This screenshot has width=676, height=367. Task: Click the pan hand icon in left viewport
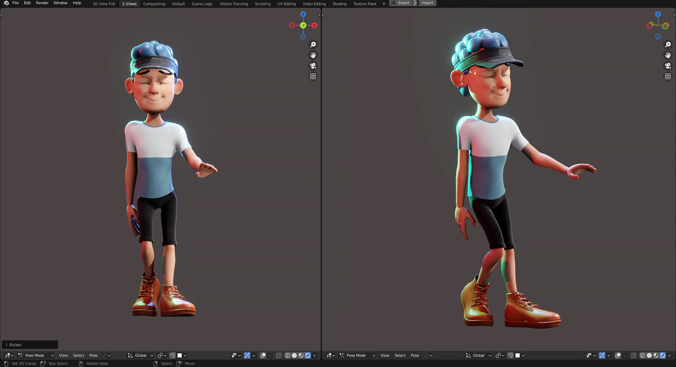tap(313, 55)
